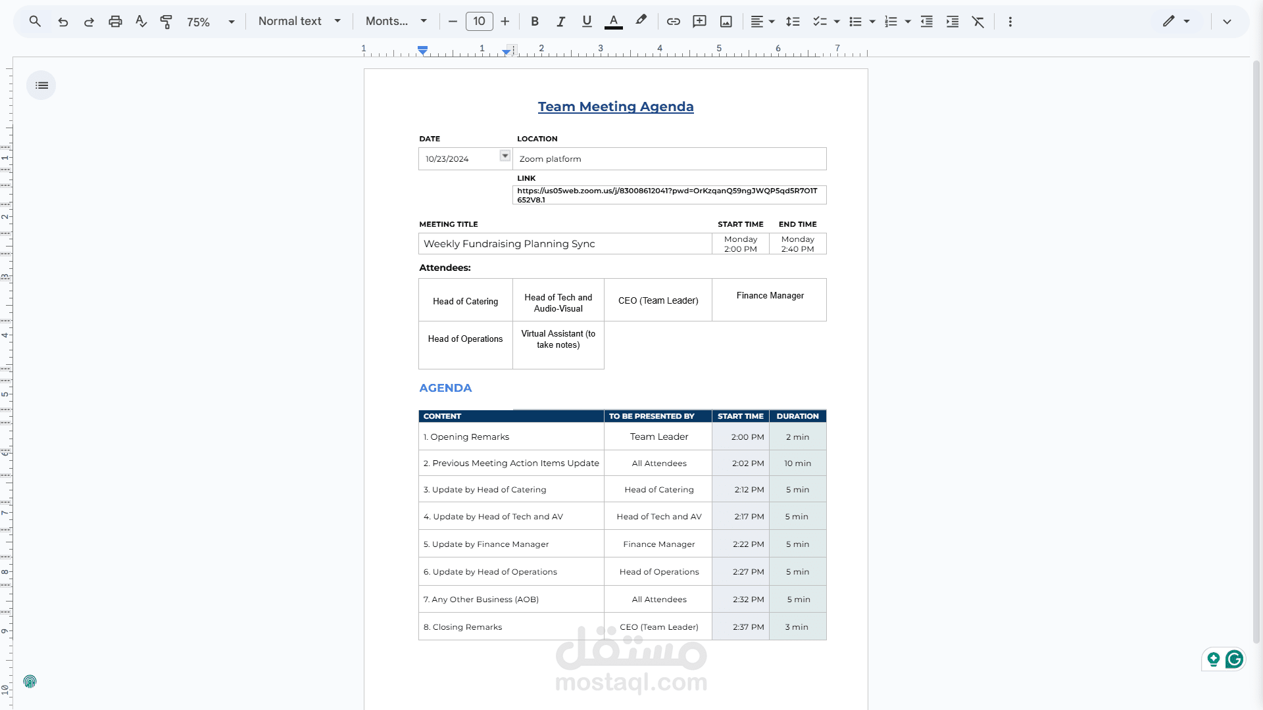1263x710 pixels.
Task: Click the AGENDA heading
Action: (x=445, y=388)
